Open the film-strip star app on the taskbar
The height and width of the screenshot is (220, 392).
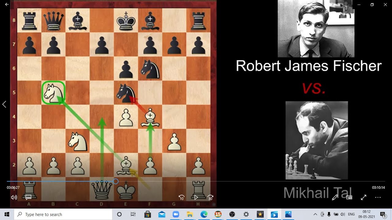(x=260, y=214)
